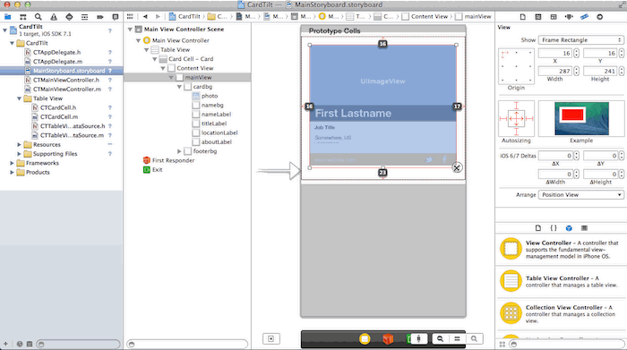
Task: Select First Responder in document outline
Action: coord(173,160)
